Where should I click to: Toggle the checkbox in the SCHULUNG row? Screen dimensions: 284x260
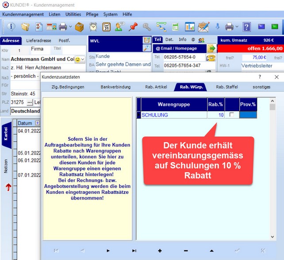[x=231, y=115]
